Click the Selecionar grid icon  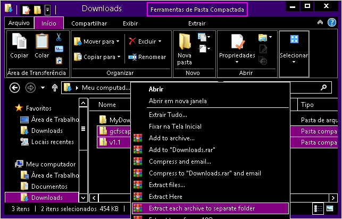pos(294,39)
